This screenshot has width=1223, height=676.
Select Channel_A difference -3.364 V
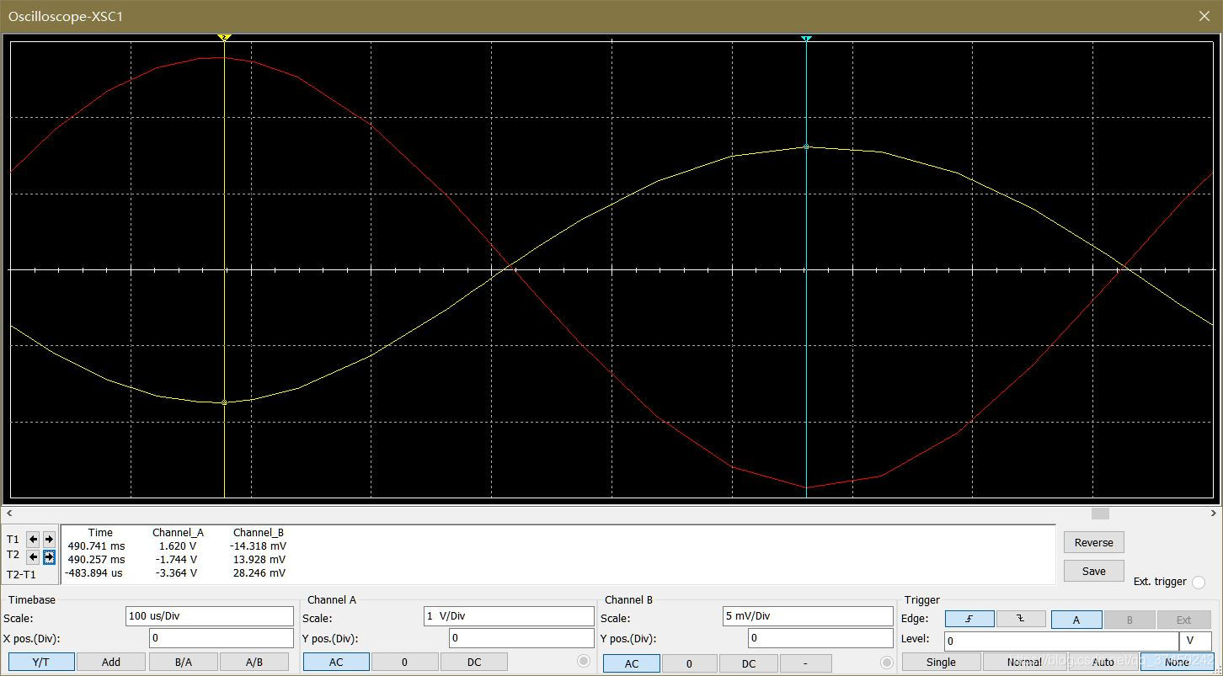(176, 572)
